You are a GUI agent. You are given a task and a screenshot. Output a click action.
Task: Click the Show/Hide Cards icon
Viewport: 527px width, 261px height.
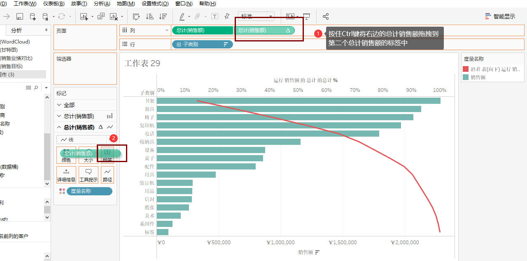(291, 16)
